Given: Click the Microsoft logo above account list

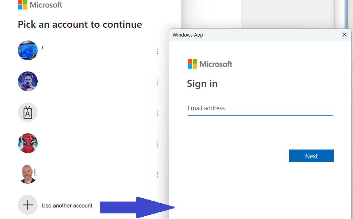Looking at the screenshot, I should coord(40,5).
